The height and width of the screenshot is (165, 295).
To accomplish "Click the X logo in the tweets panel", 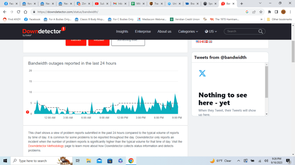I will 202,73.
